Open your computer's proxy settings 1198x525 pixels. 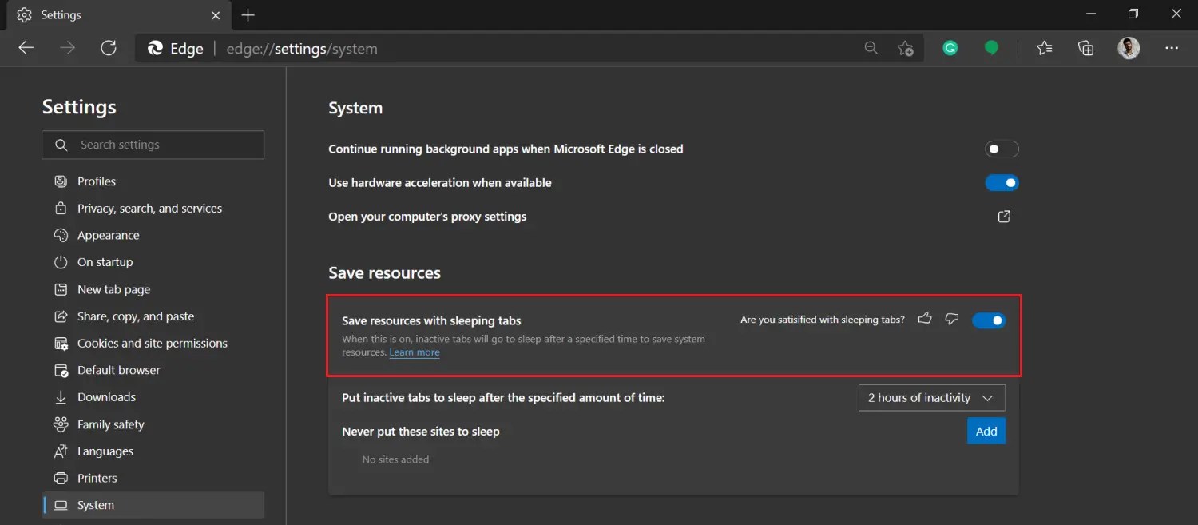pos(1004,216)
